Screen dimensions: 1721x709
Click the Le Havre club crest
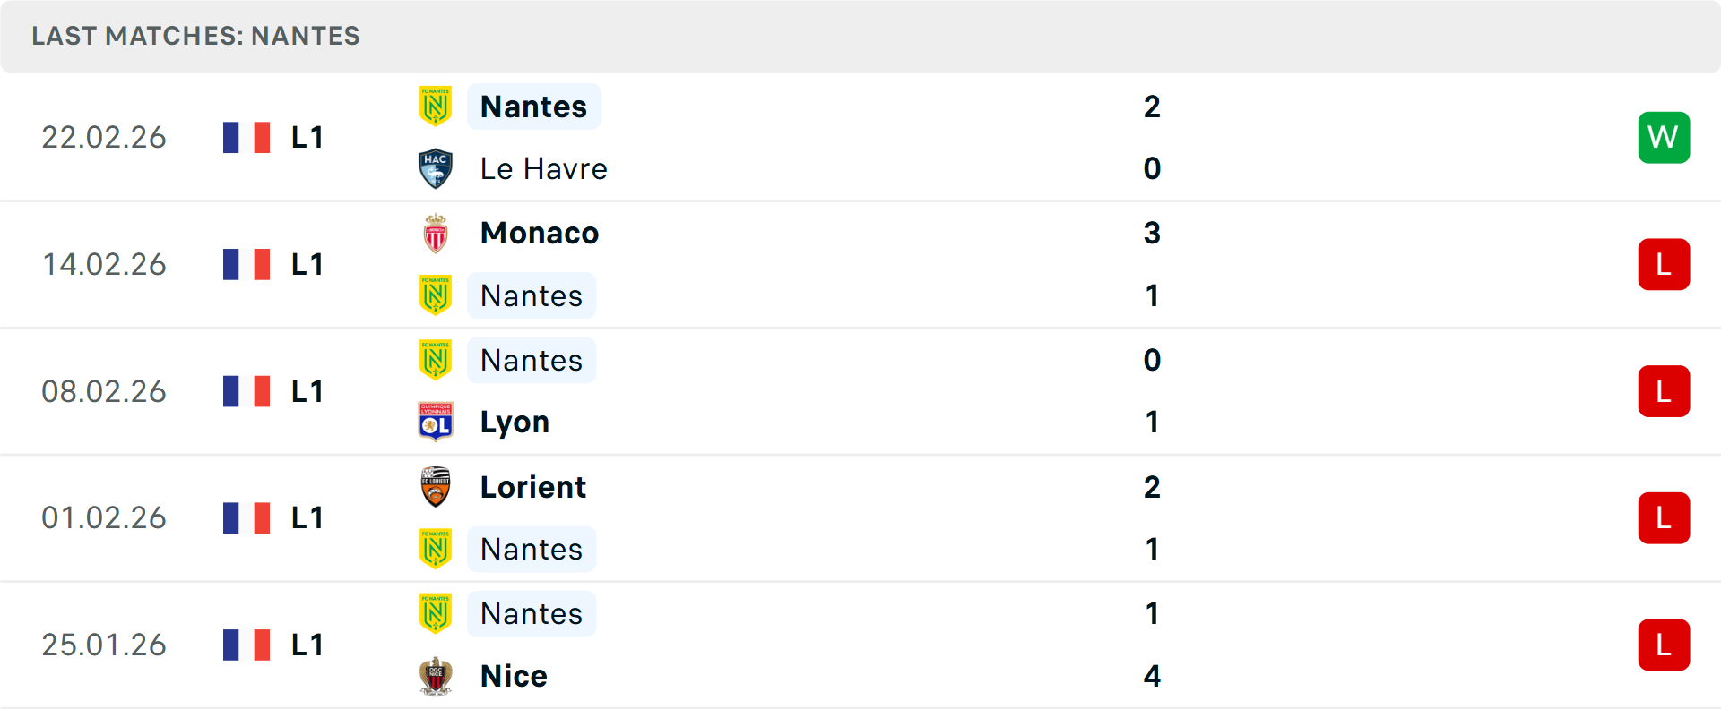(436, 169)
